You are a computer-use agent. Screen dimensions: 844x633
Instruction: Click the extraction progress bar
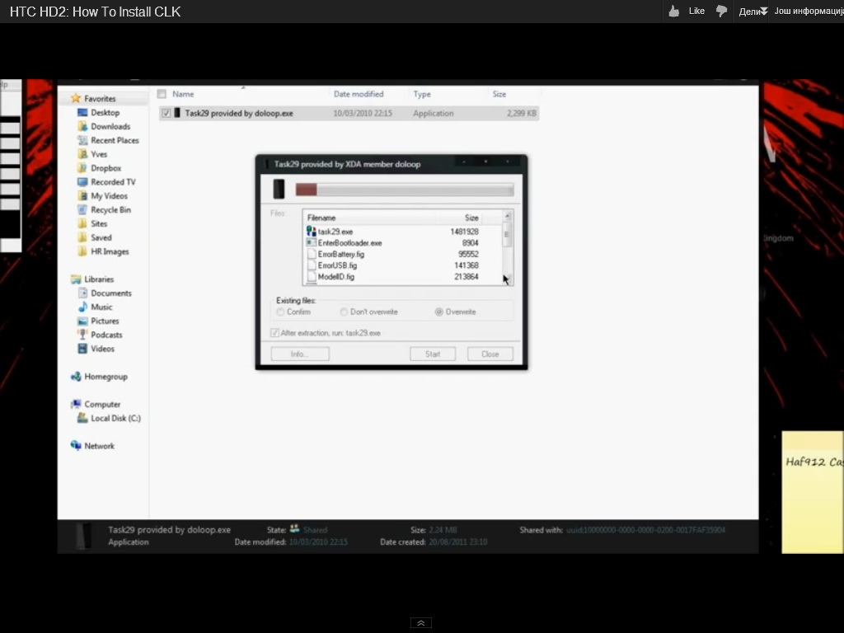404,190
